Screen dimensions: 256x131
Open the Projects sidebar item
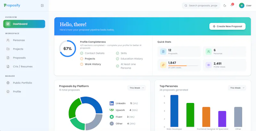click(24, 49)
